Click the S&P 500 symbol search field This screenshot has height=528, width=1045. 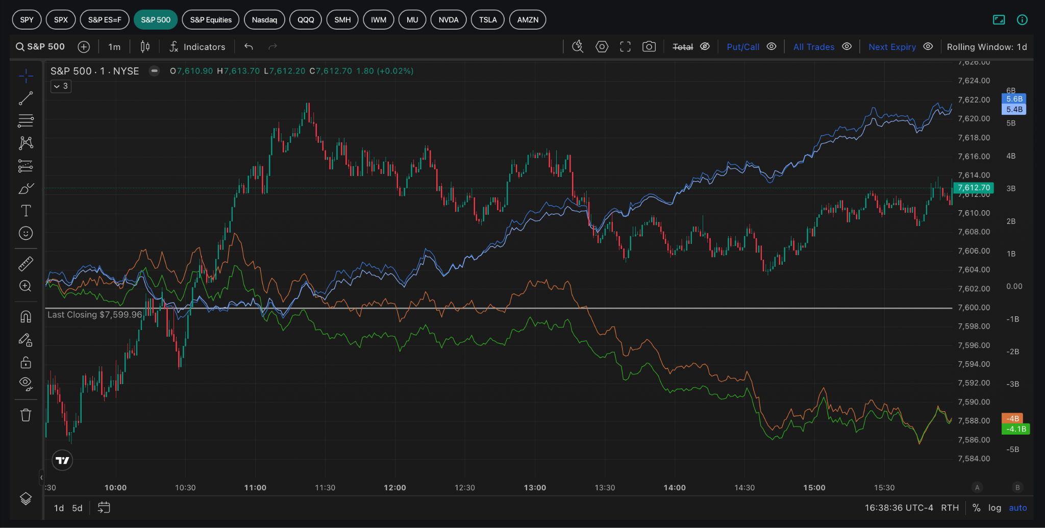tap(40, 47)
